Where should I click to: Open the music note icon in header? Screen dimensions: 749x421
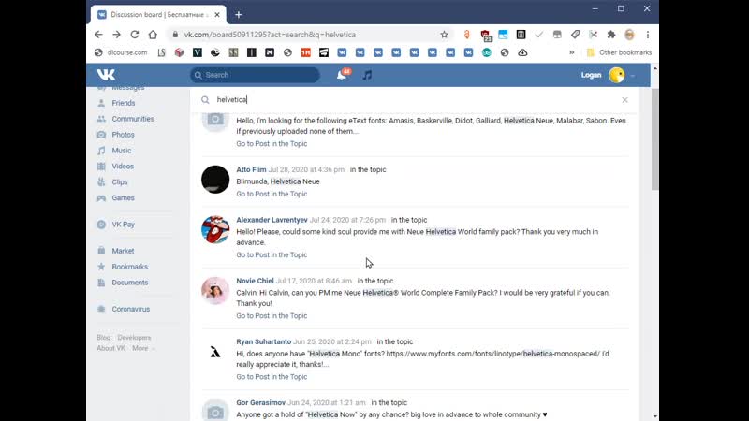coord(367,75)
